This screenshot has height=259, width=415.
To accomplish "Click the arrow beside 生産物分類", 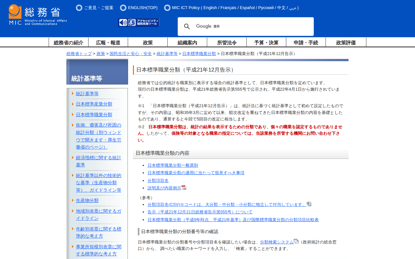I will pos(73,200).
